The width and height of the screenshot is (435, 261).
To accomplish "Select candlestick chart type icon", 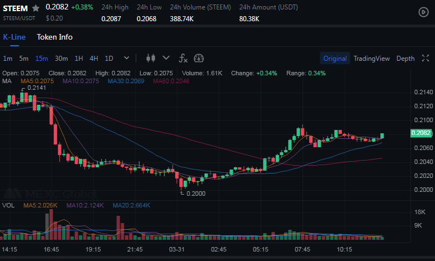I will point(151,58).
